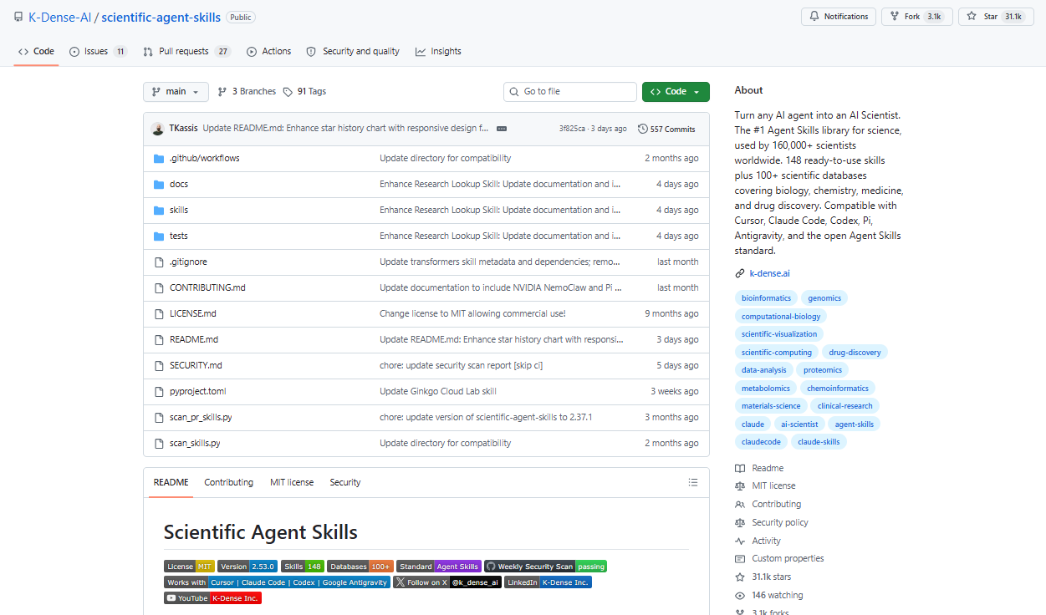Image resolution: width=1046 pixels, height=615 pixels.
Task: Open the K-Dense-AI owner link
Action: (59, 17)
